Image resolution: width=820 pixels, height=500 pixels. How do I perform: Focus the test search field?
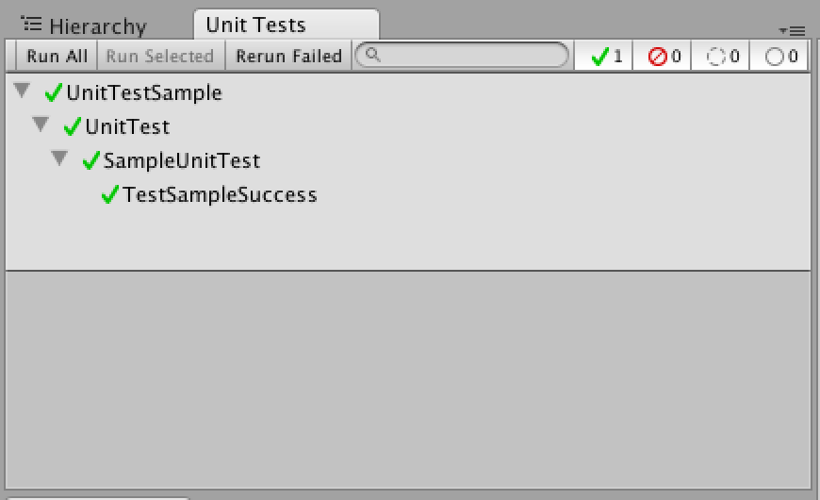pos(462,55)
